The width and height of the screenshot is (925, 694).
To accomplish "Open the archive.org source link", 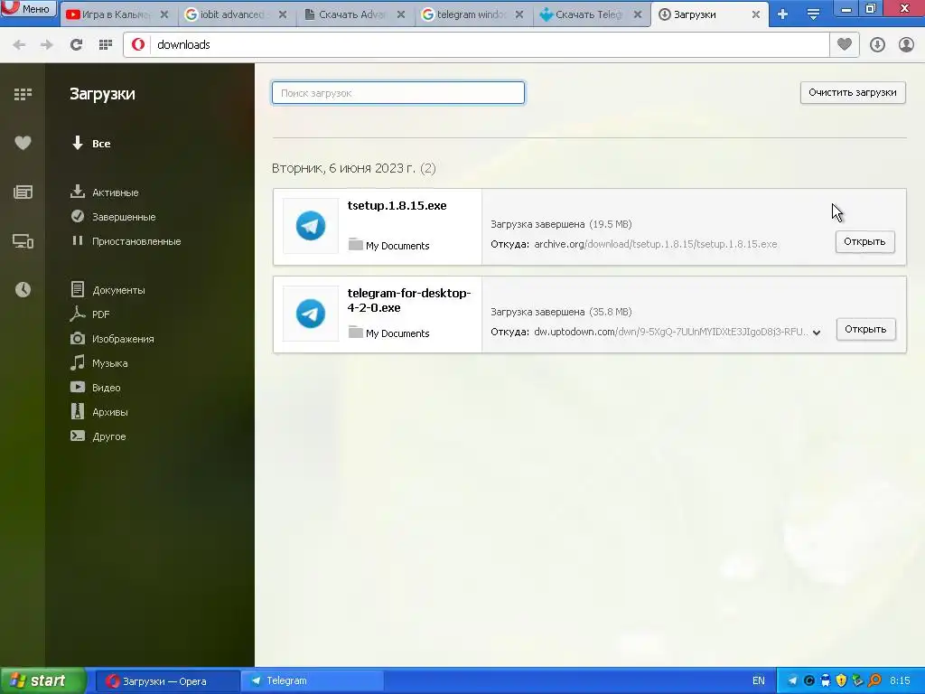I will 656,244.
